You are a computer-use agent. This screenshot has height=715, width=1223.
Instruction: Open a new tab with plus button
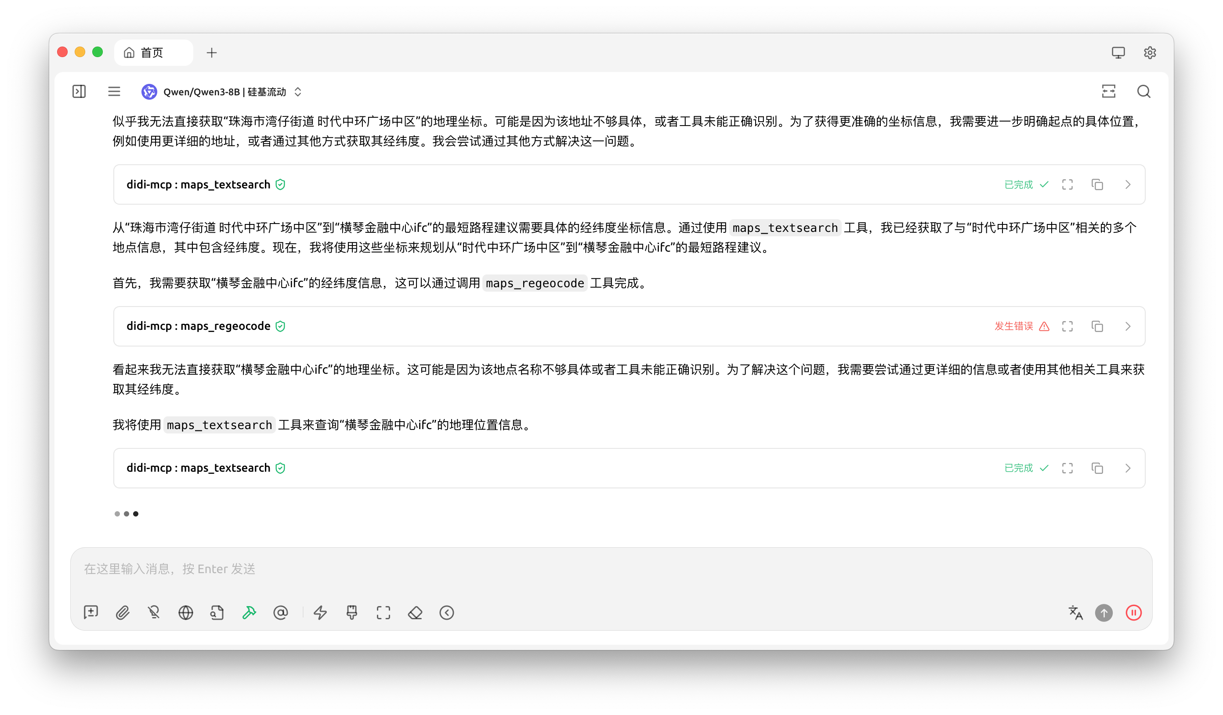(x=212, y=52)
